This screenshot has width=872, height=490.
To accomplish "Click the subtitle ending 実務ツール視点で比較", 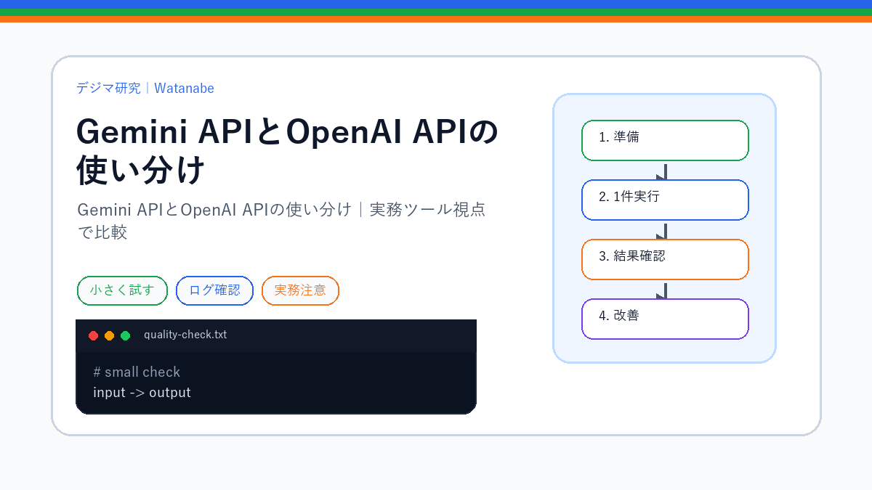I will point(281,221).
